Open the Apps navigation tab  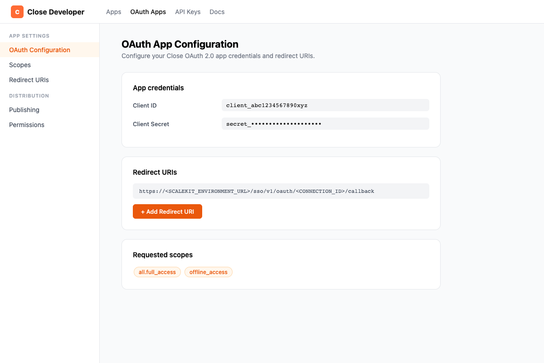(x=113, y=12)
